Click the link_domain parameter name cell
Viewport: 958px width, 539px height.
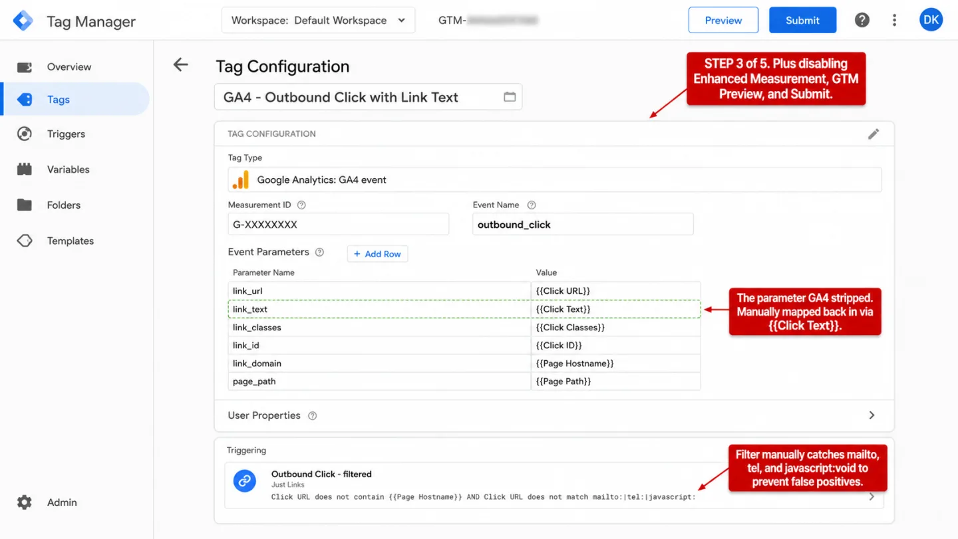click(379, 364)
